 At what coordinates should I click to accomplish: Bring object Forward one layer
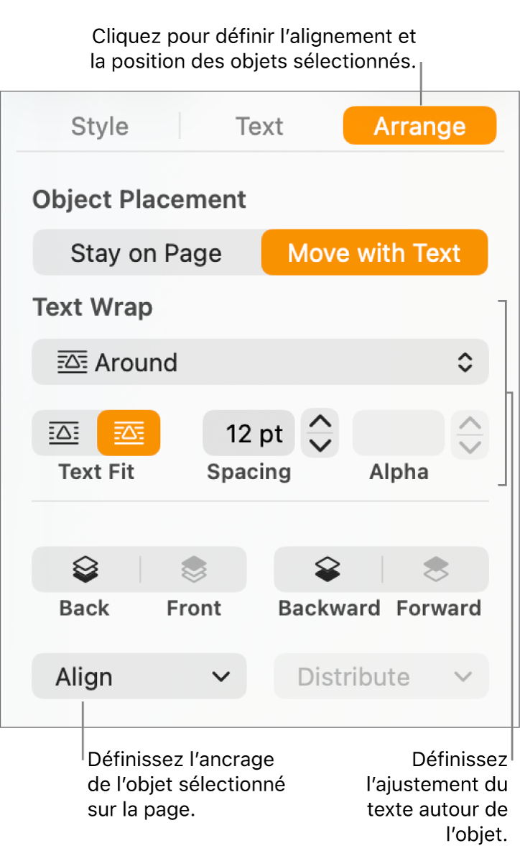(437, 570)
